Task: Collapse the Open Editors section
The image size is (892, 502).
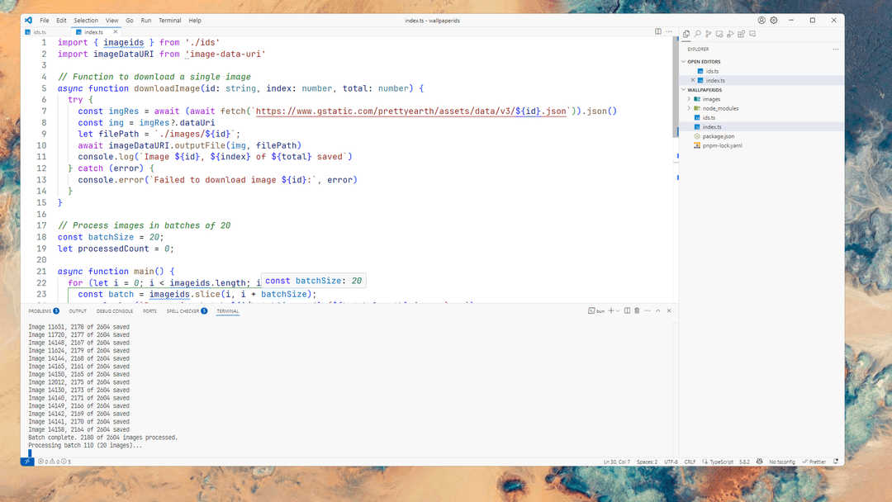Action: tap(684, 62)
